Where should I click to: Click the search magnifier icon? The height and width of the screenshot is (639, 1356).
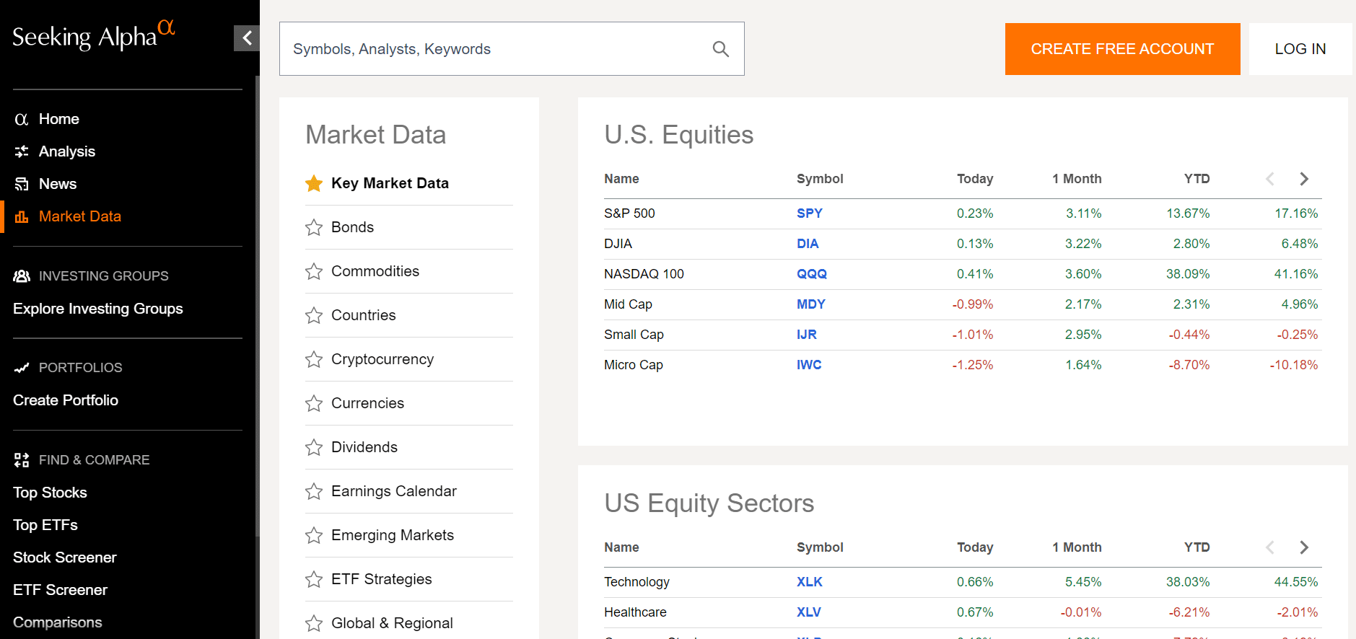[x=720, y=49]
